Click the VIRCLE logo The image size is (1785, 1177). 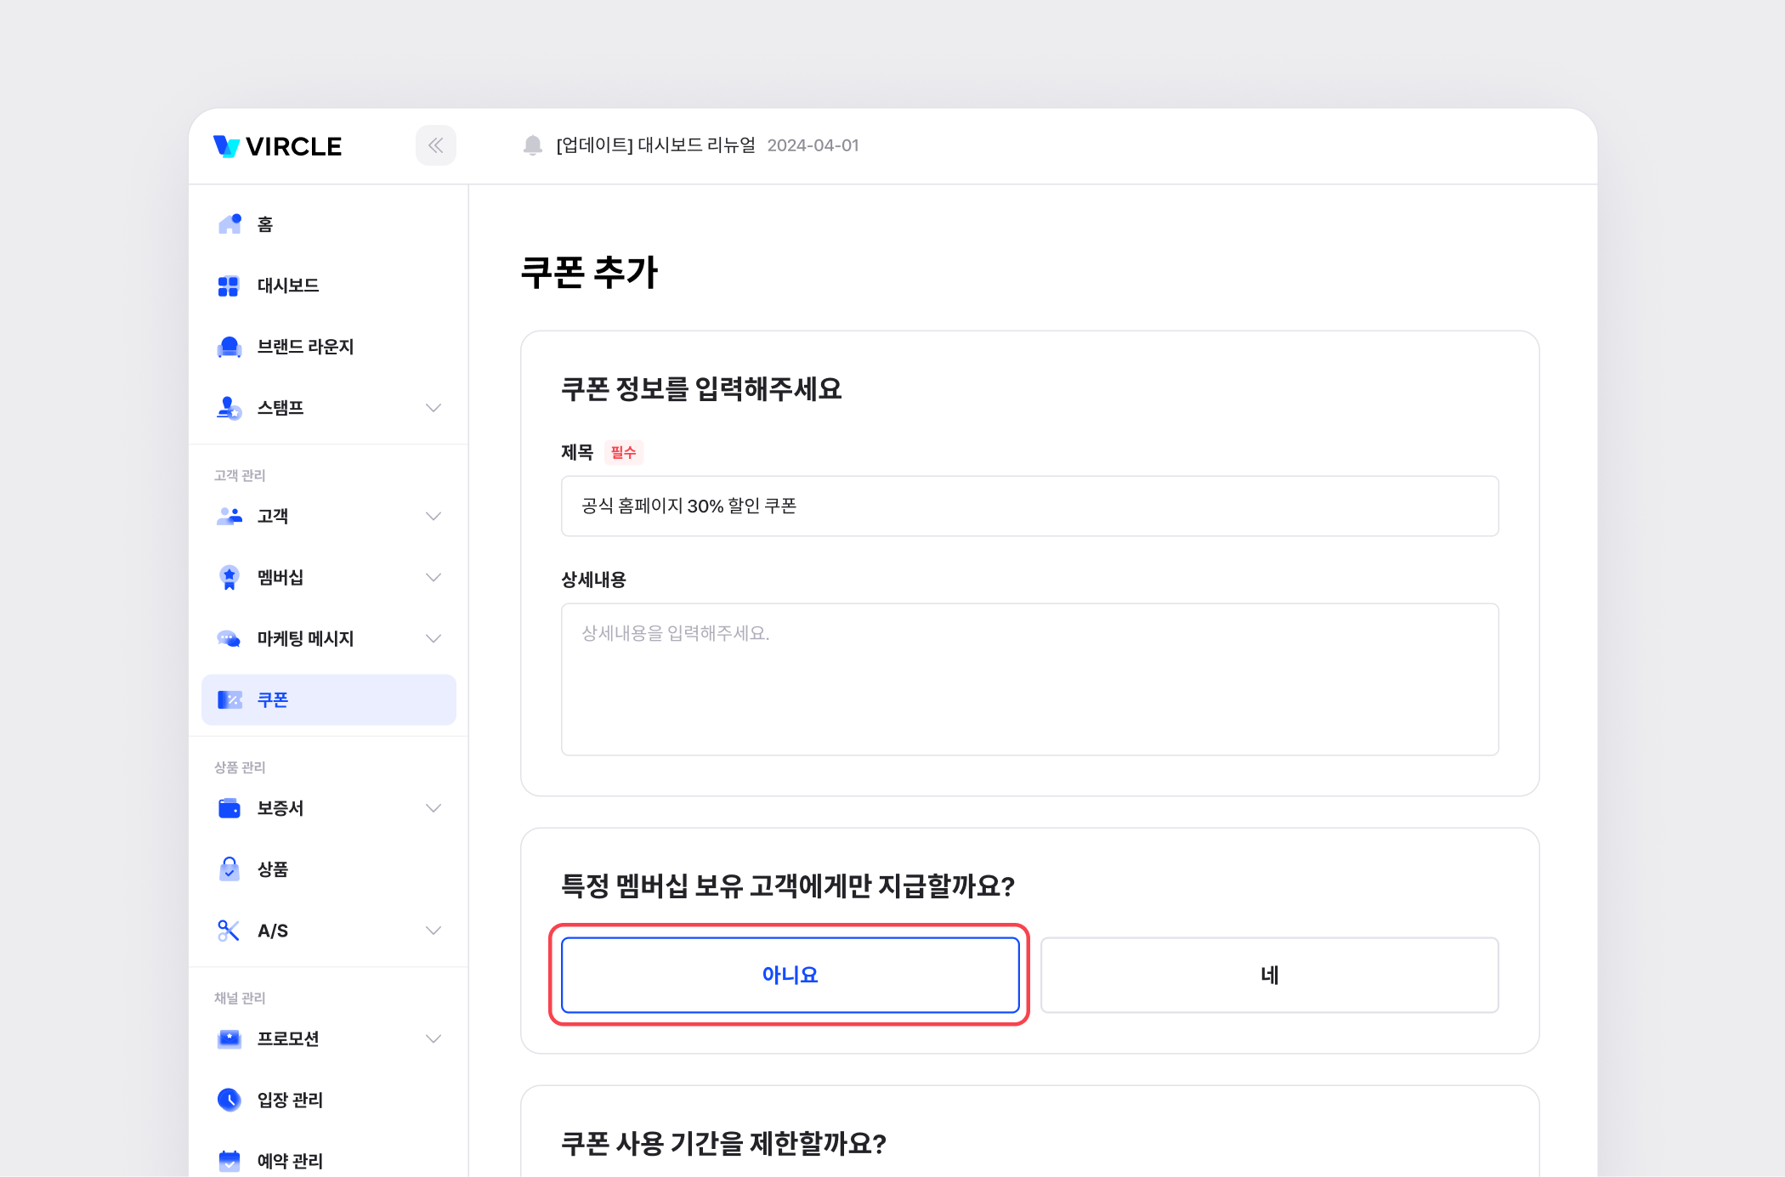pyautogui.click(x=277, y=146)
